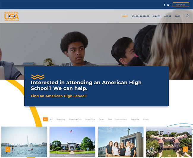Filter schools by Boarding/Day
This screenshot has width=193, height=158.
75,119
